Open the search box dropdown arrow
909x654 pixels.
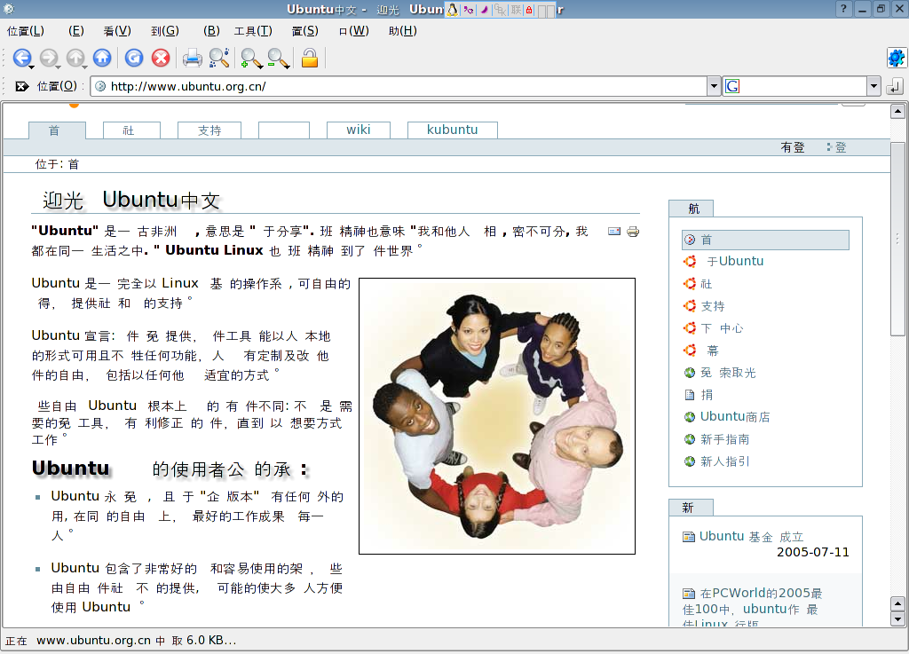pyautogui.click(x=873, y=86)
